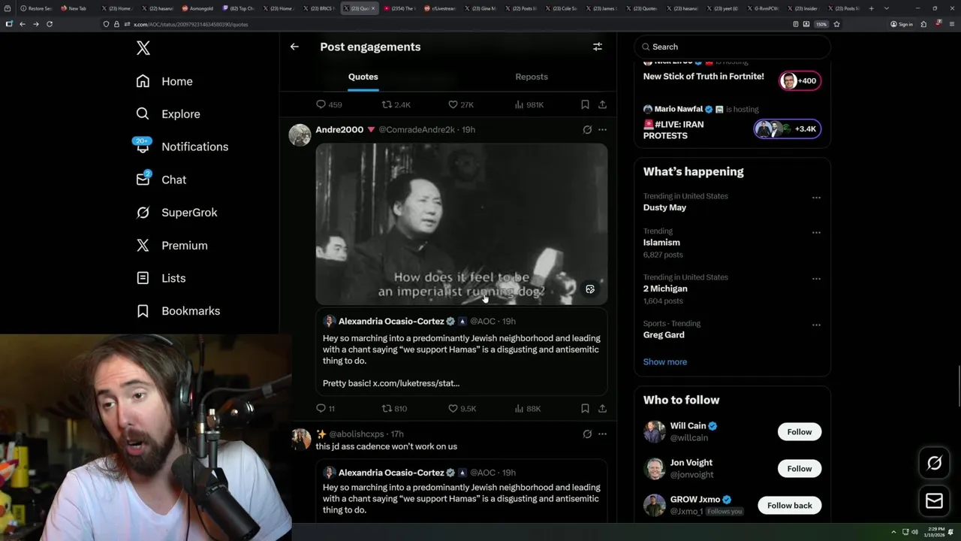Image resolution: width=961 pixels, height=541 pixels.
Task: Open Bookmarks in the sidebar
Action: [x=179, y=311]
